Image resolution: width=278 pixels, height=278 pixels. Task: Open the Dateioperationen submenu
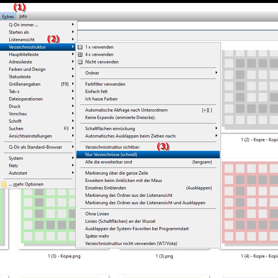(x=38, y=99)
